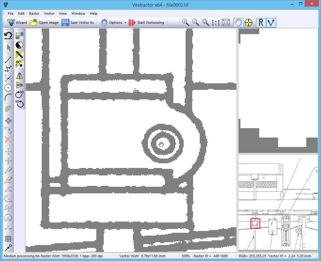This screenshot has width=321, height=261.
Task: Open the Window menu
Action: 78,13
